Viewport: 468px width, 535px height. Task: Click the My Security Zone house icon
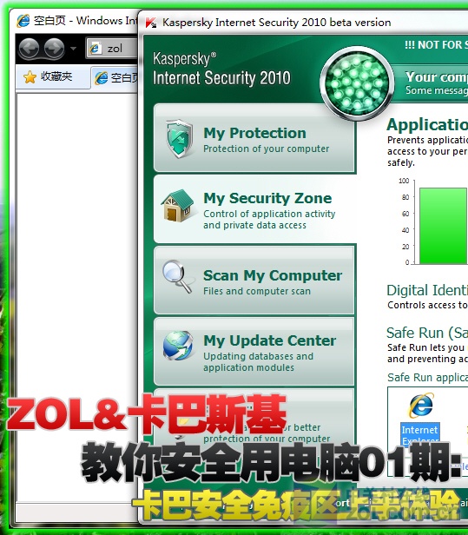pos(179,206)
